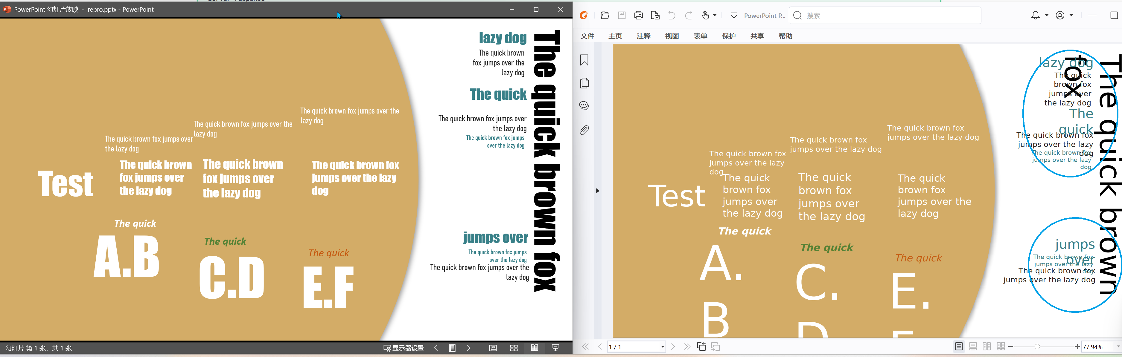The width and height of the screenshot is (1122, 357).
Task: Switch PowerPoint to slide sorter view
Action: coord(514,348)
